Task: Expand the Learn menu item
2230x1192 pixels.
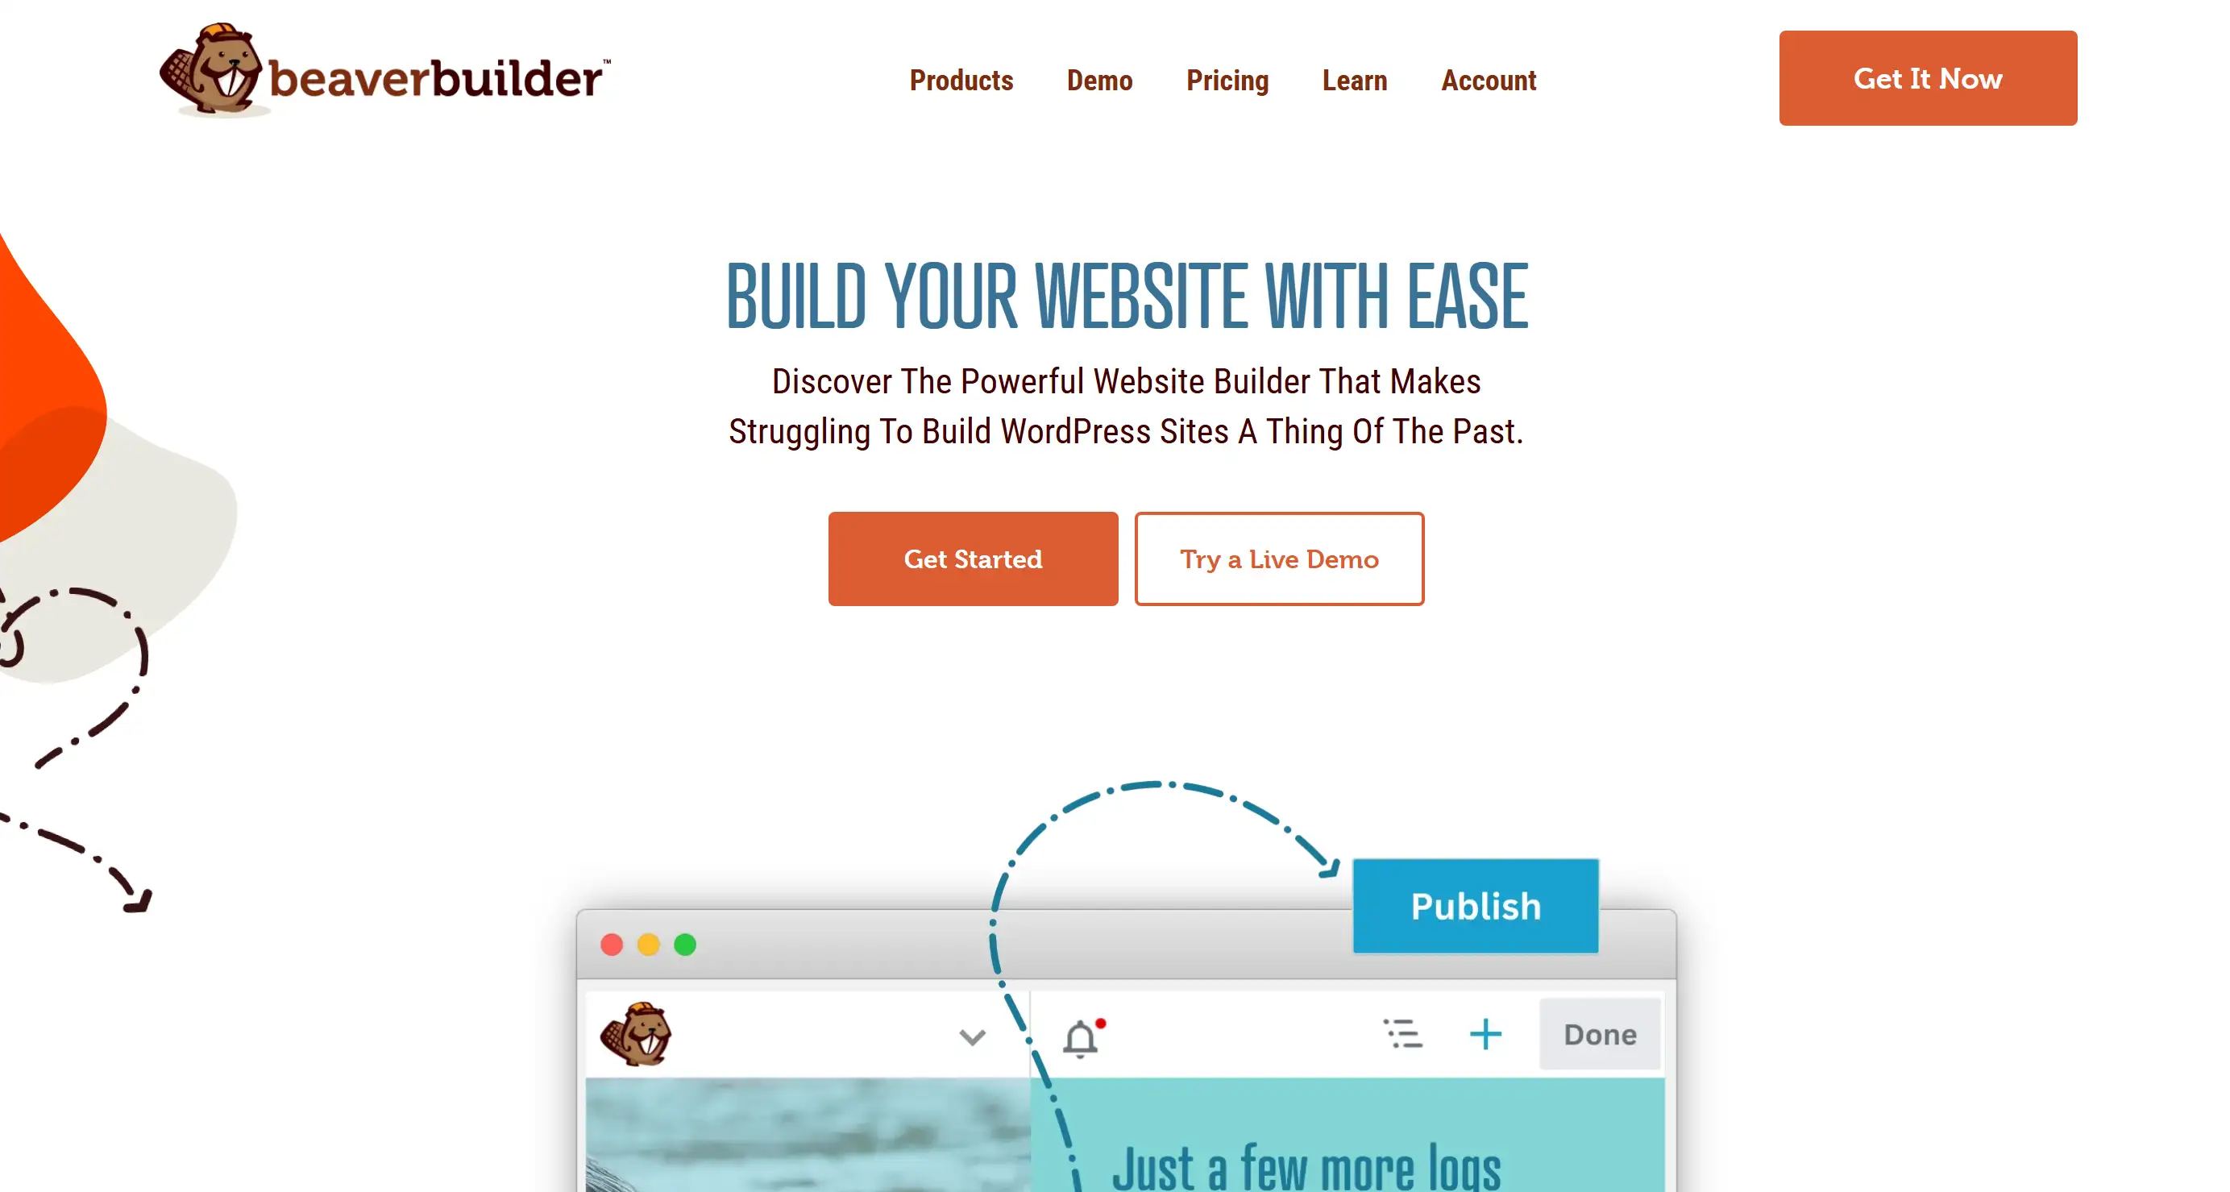Action: pyautogui.click(x=1352, y=80)
